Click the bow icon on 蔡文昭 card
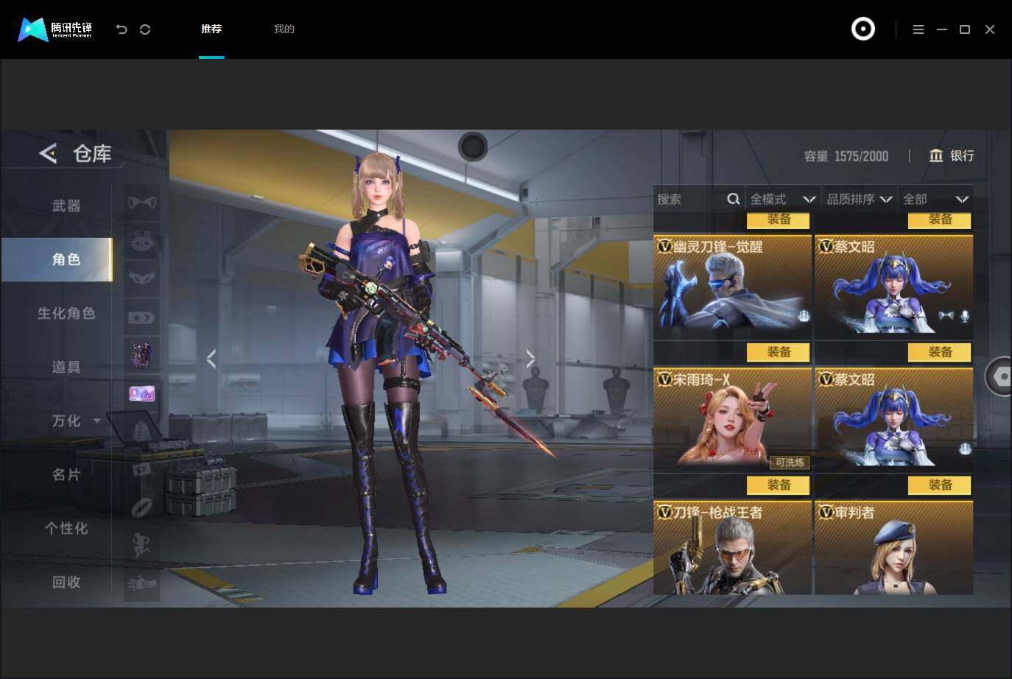Viewport: 1012px width, 679px height. (946, 316)
